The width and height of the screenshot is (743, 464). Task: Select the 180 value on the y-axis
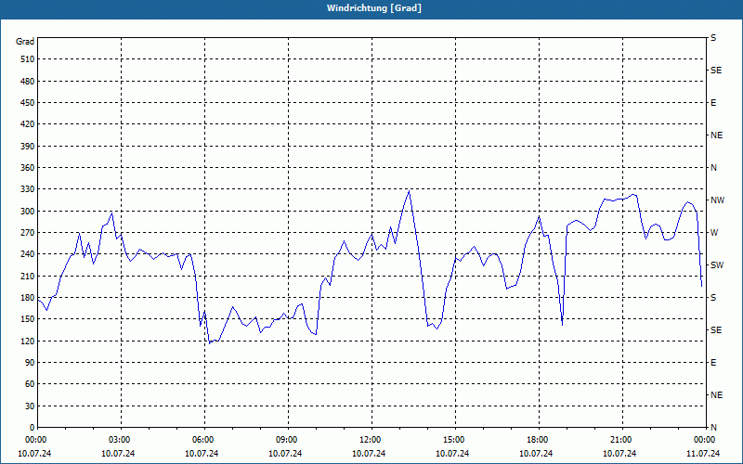point(28,297)
